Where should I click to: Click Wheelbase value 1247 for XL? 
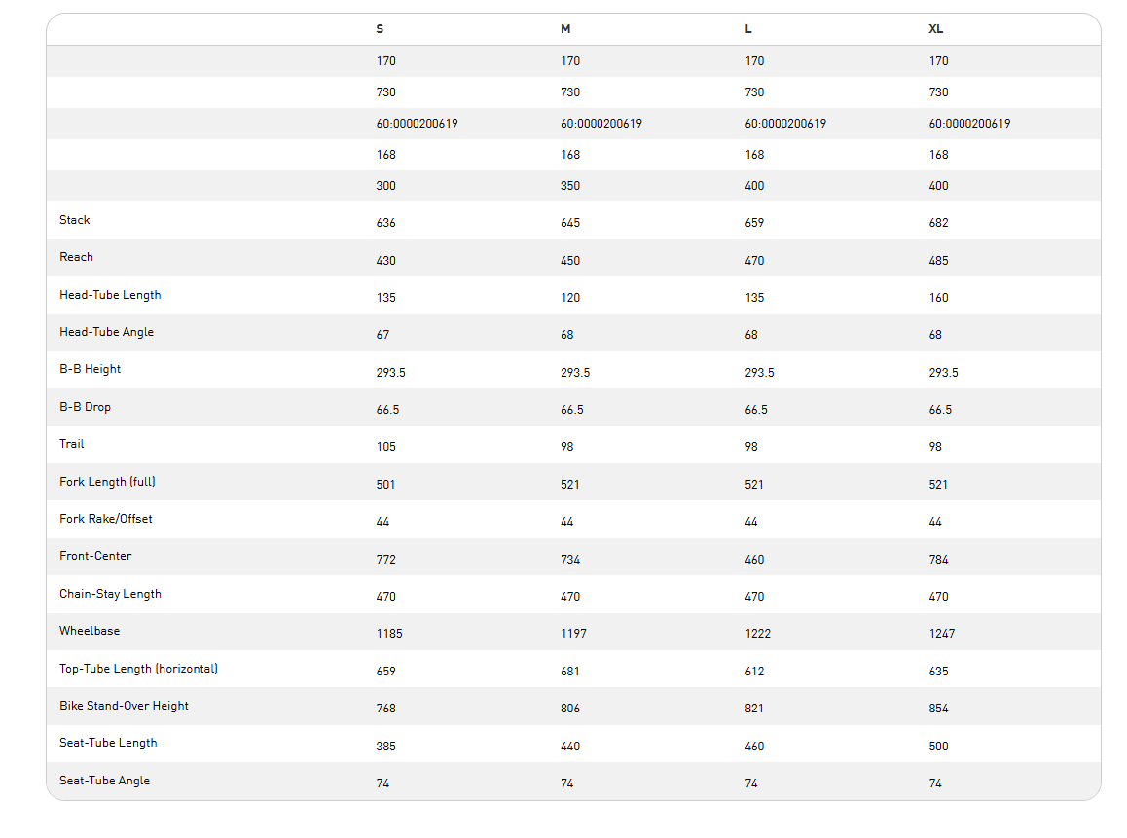tap(942, 634)
